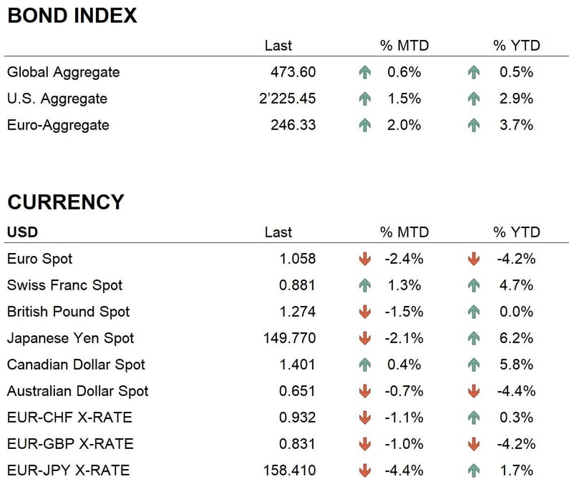Click the green up arrow for Canadian Dollar MTD
The width and height of the screenshot is (569, 484).
tap(365, 365)
